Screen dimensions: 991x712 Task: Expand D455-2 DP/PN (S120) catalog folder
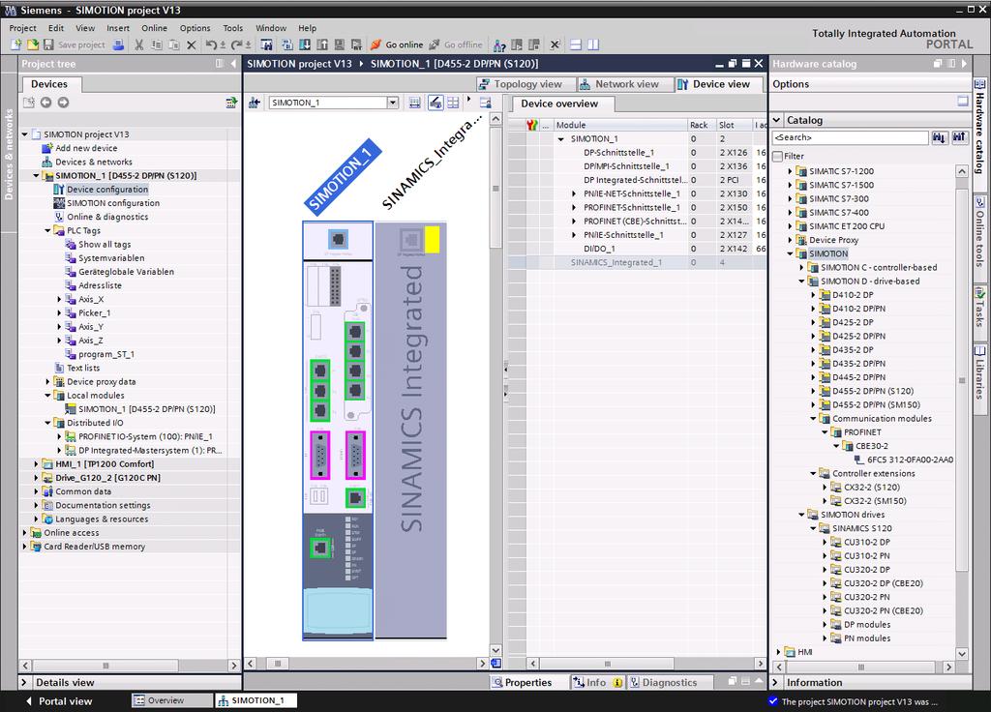pos(813,391)
